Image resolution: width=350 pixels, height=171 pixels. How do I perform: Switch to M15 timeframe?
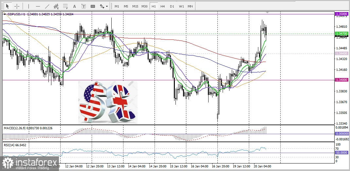pyautogui.click(x=135, y=6)
